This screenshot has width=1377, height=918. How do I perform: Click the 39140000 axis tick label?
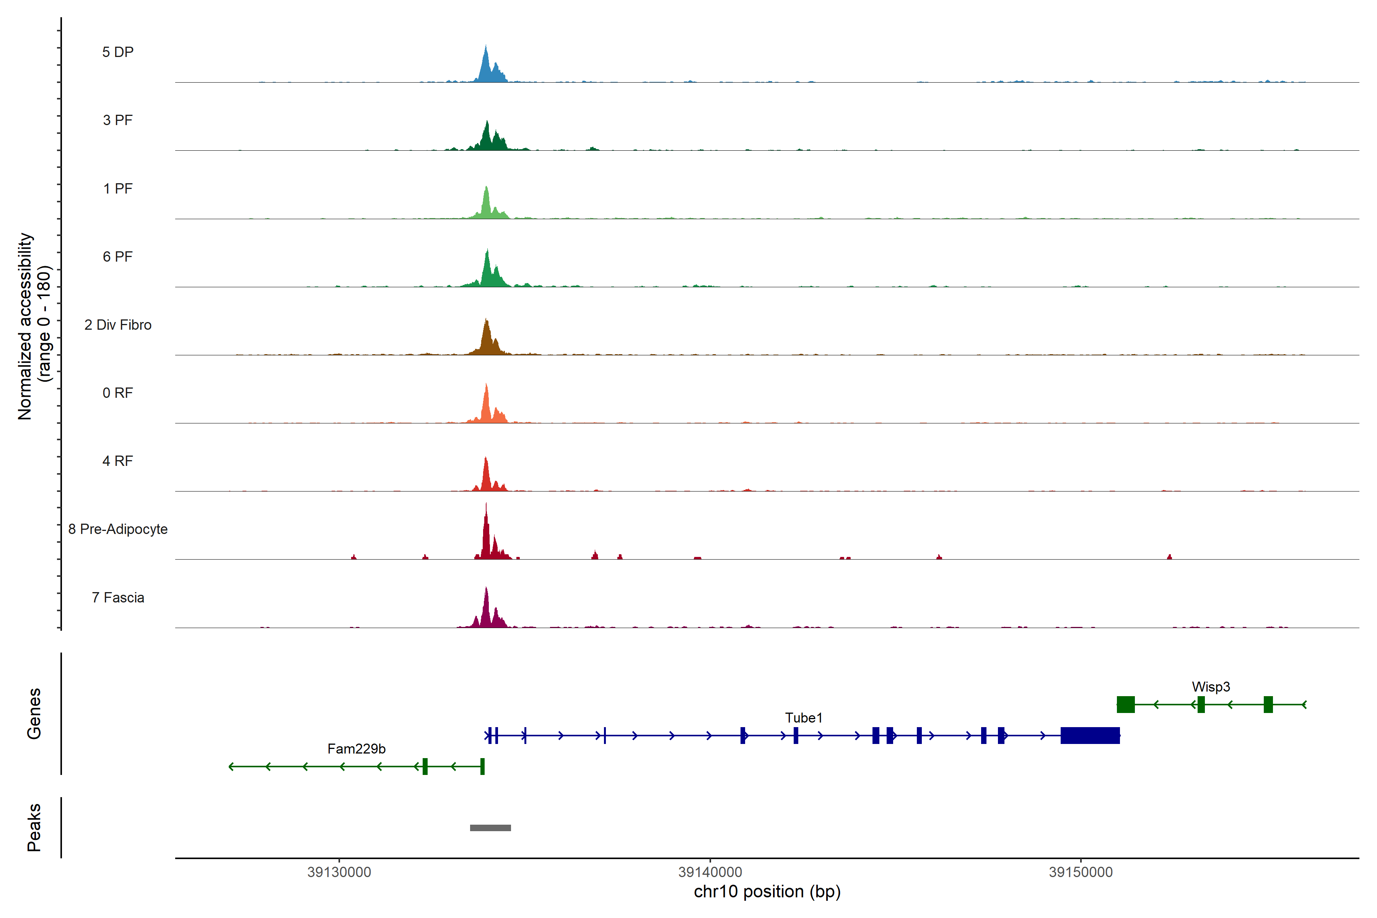point(710,872)
